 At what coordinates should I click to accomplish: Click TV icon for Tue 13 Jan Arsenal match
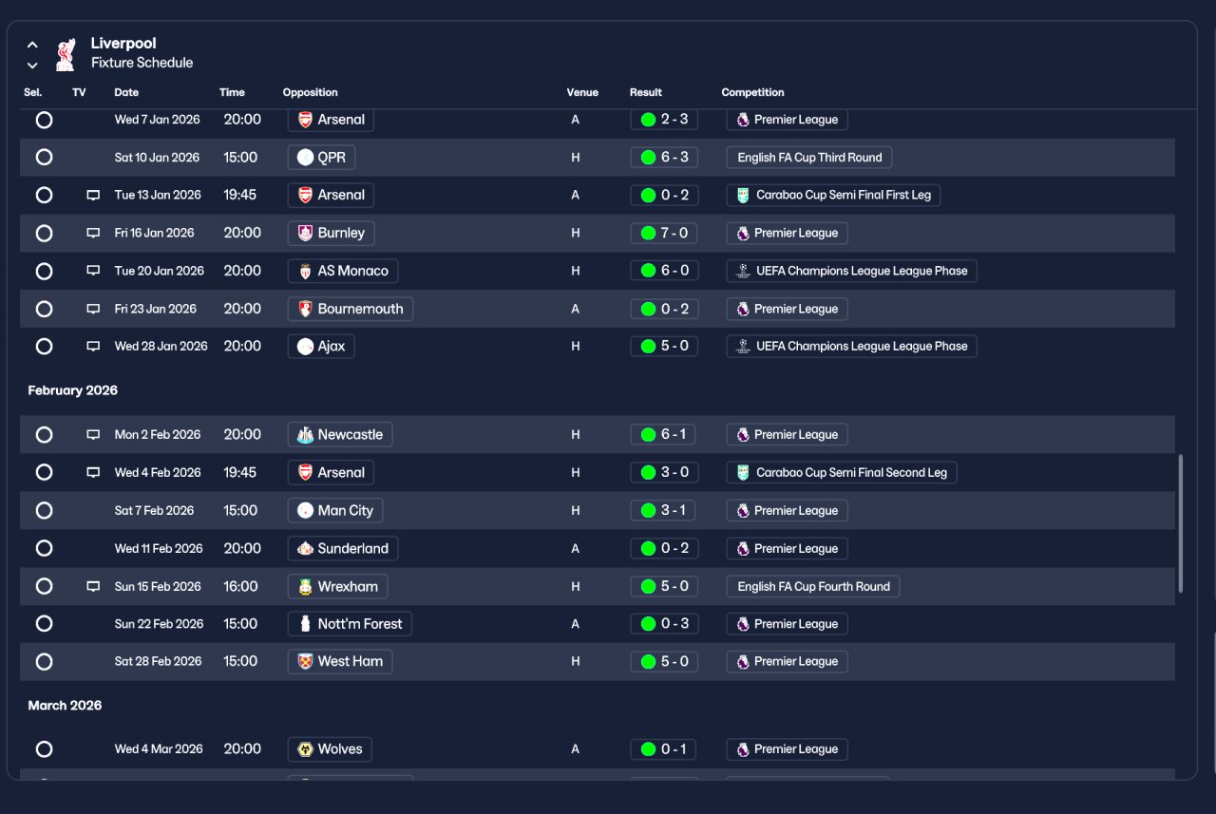[x=93, y=195]
